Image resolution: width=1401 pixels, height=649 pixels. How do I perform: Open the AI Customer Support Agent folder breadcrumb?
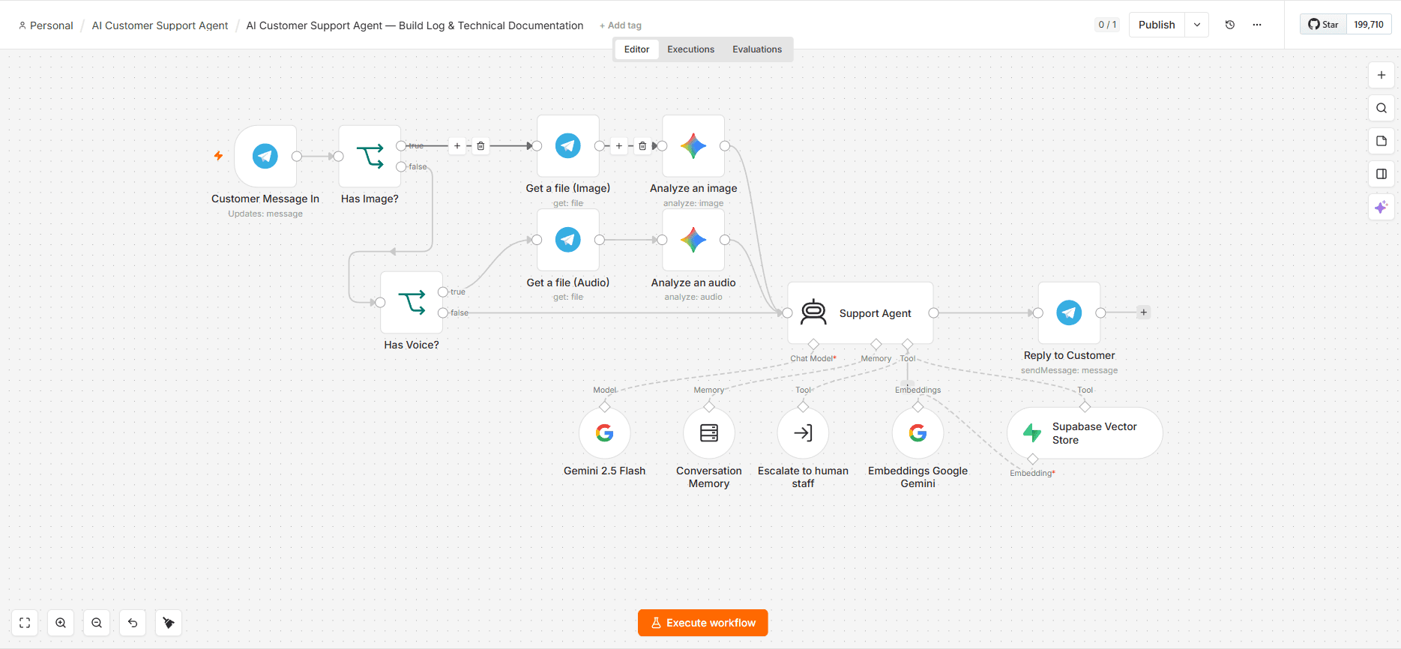[x=160, y=25]
